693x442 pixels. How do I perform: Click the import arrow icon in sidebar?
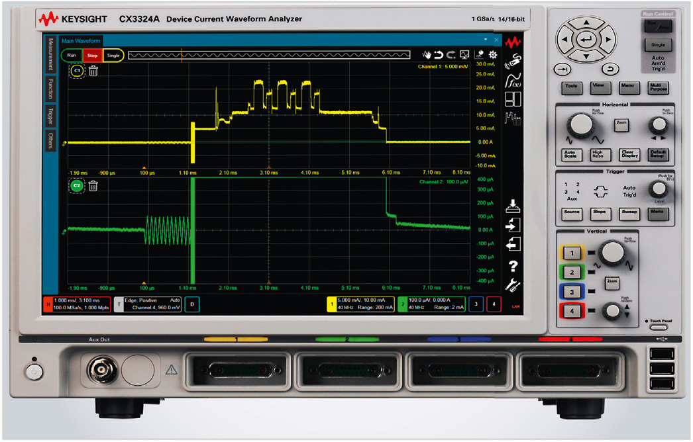(513, 225)
